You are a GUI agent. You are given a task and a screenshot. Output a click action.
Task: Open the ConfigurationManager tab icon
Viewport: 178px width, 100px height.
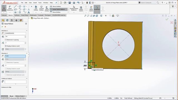pos(12,20)
